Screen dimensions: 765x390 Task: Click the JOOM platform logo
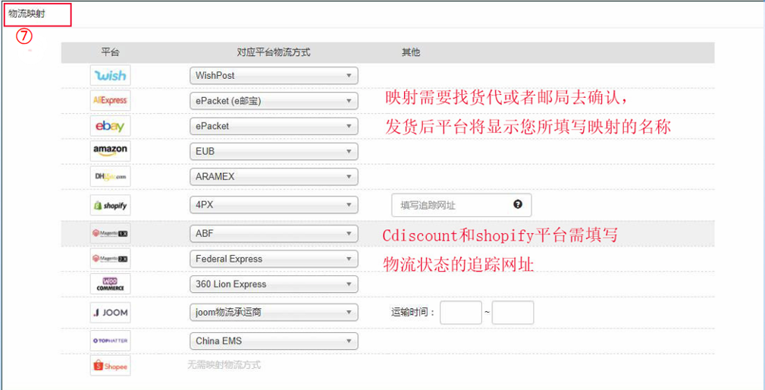point(110,313)
